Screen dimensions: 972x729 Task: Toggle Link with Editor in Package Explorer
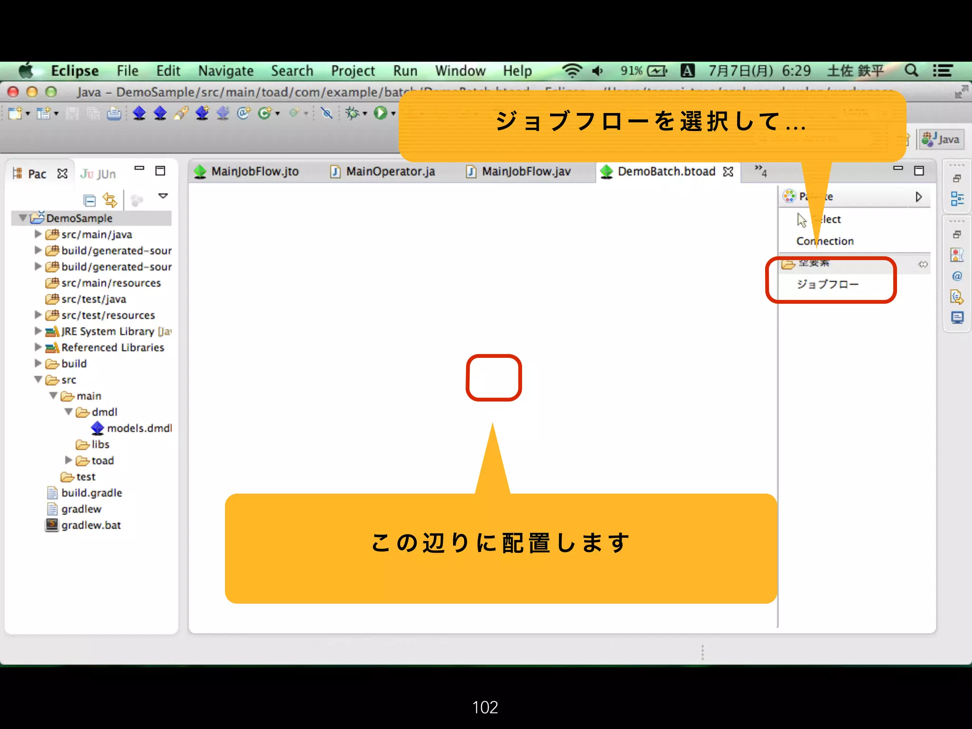(110, 200)
